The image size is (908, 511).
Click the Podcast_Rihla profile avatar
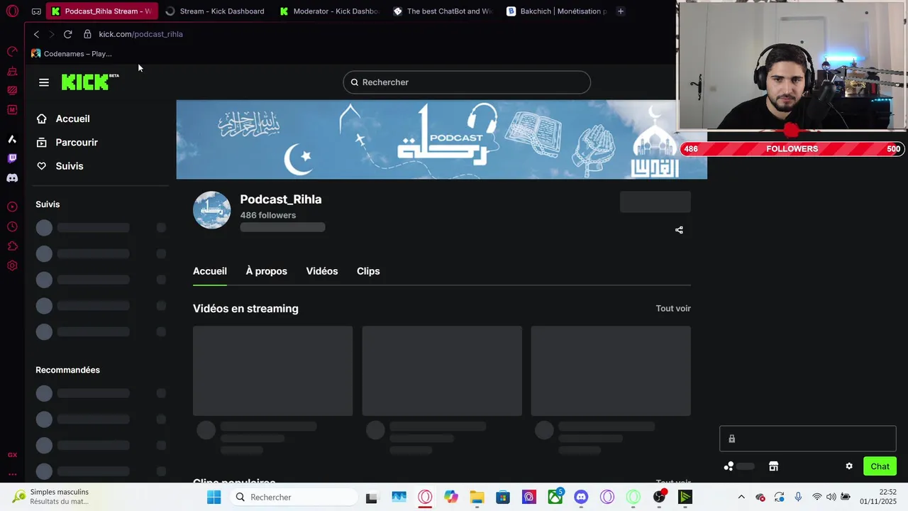click(211, 210)
